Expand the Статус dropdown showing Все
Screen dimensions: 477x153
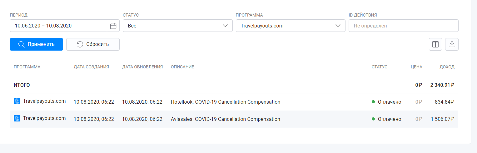177,26
